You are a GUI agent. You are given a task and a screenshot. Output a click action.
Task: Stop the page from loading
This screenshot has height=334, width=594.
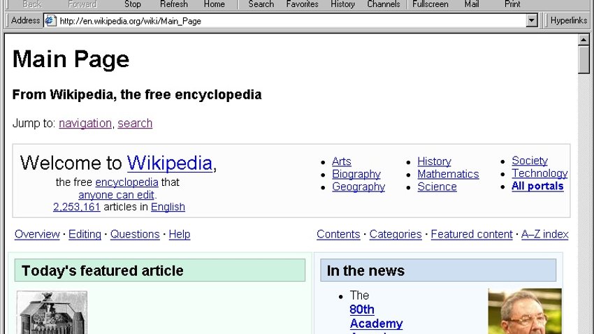[133, 4]
